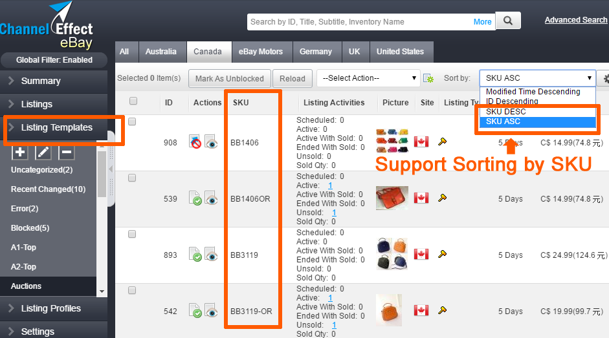Click the remove category minus icon

(67, 152)
